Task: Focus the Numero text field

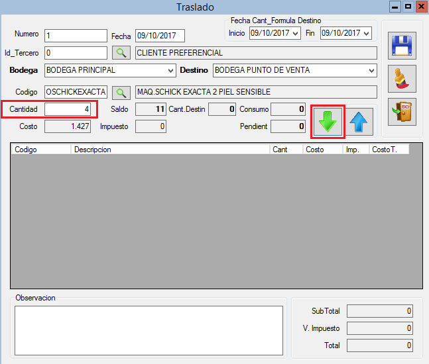Action: (x=75, y=36)
